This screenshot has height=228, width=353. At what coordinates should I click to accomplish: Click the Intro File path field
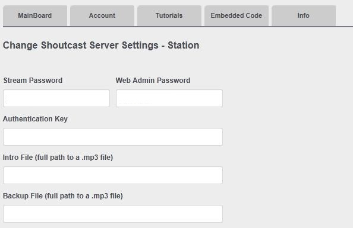point(113,175)
